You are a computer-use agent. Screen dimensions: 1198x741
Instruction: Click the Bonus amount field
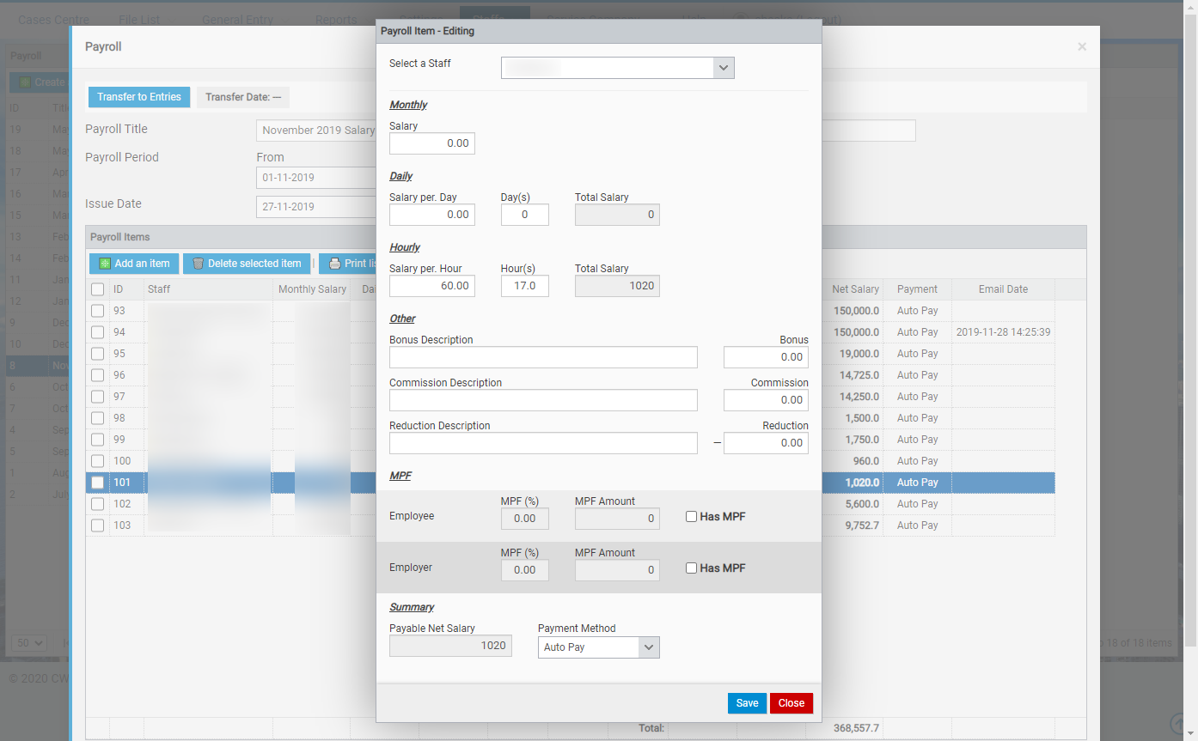[x=766, y=357]
